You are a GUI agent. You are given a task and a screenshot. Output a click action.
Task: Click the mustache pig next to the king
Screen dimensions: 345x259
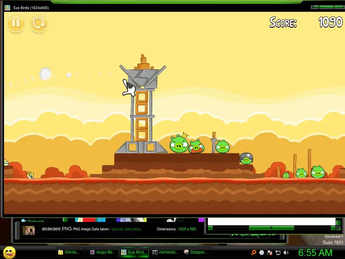196,146
